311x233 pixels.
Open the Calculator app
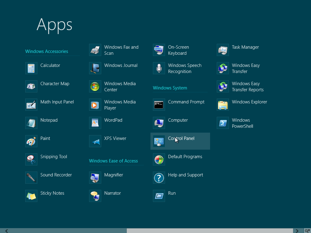point(43,68)
